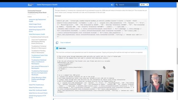Open failed Pod Resources page

point(36,88)
